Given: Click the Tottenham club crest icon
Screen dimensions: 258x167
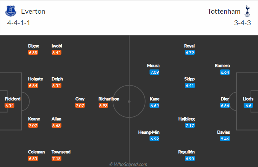Looking at the screenshot, I should click(x=247, y=11).
